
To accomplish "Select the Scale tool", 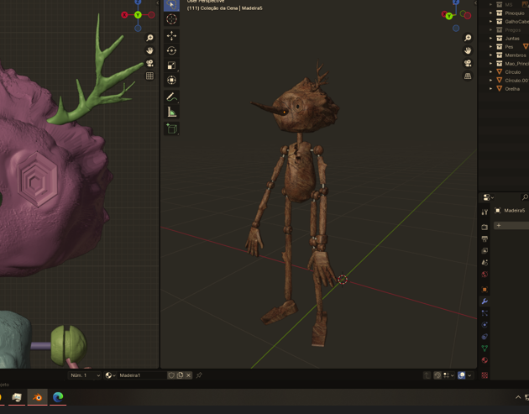I will point(171,66).
